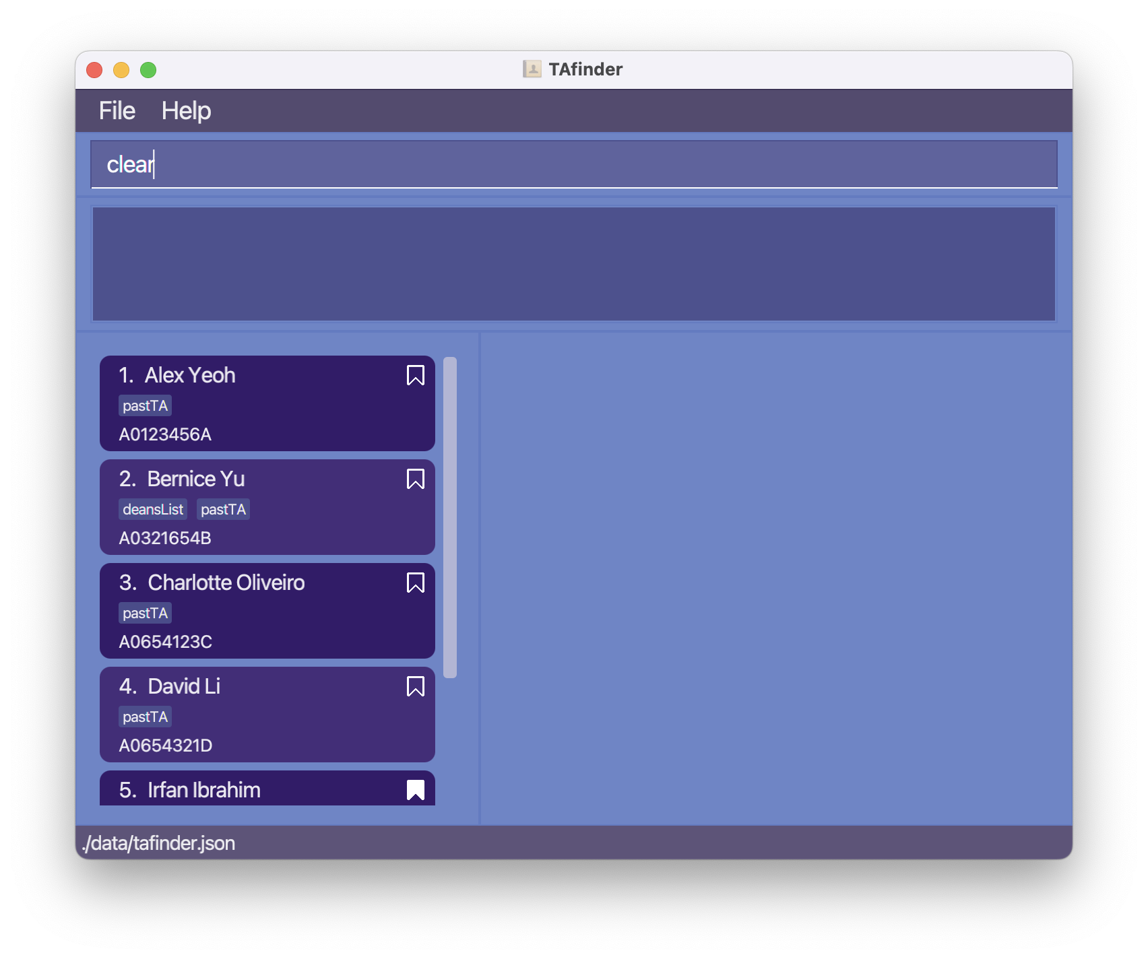Toggle bookmark icon on David Li card
Viewport: 1148px width, 959px height.
pyautogui.click(x=416, y=686)
